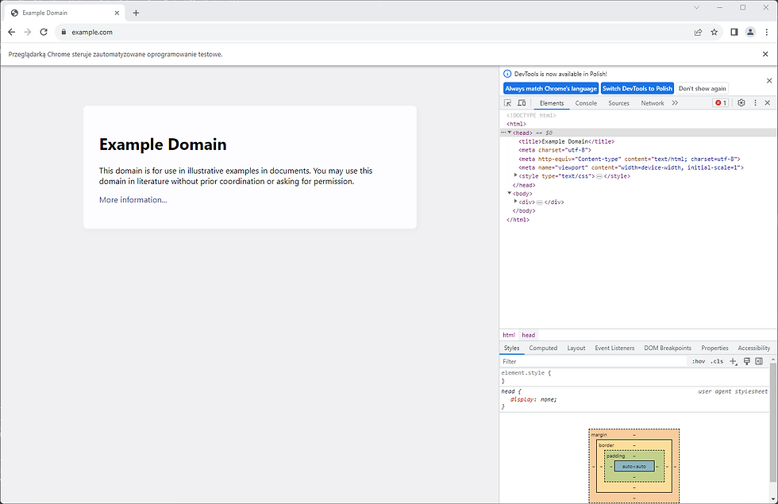Show more DevTools tabs
The width and height of the screenshot is (778, 504).
[675, 102]
